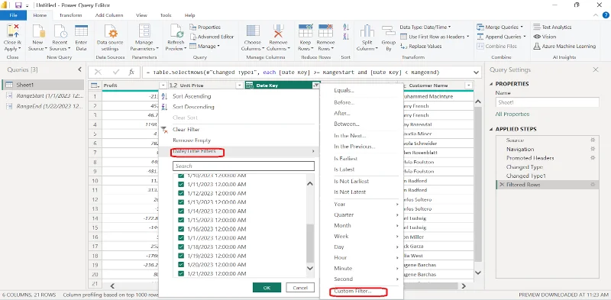This screenshot has width=611, height=300.
Task: Click Replace Values in ribbon
Action: [421, 46]
